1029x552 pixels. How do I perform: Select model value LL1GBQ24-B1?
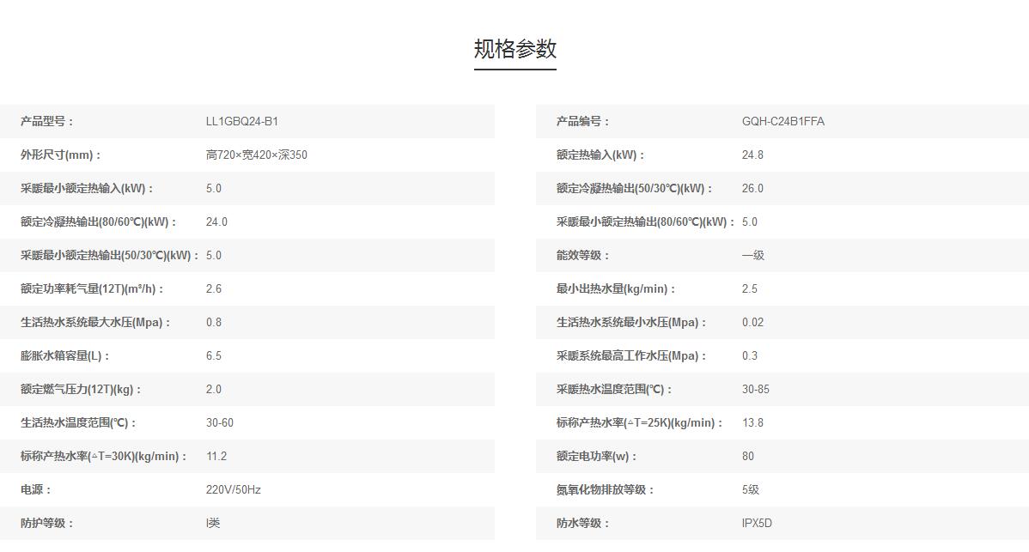coord(242,121)
